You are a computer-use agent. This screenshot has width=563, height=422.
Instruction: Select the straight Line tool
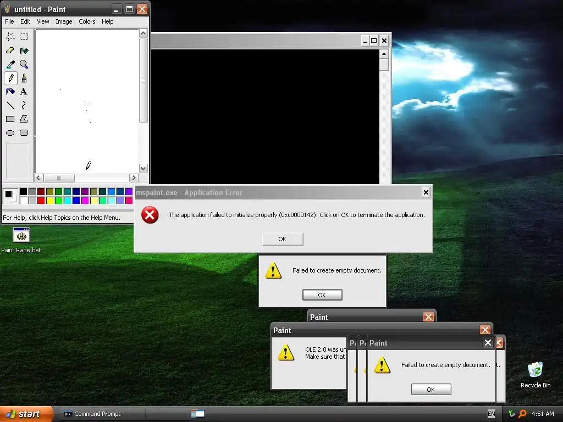[x=10, y=105]
